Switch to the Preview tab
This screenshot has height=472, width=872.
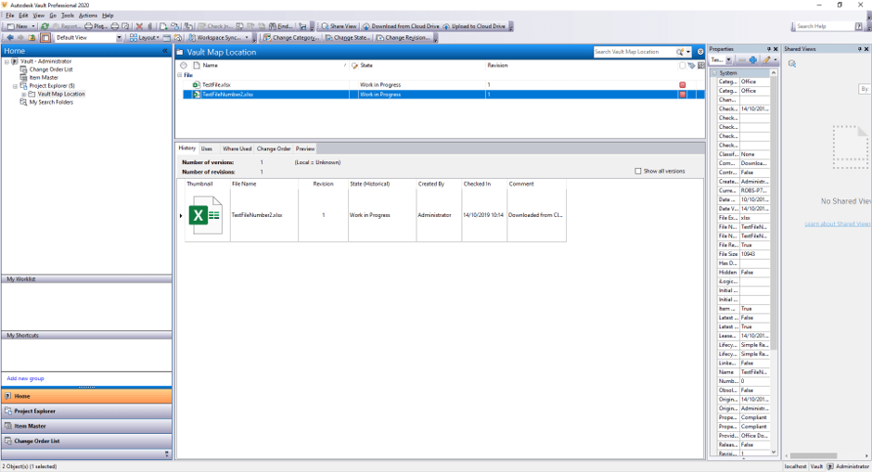pyautogui.click(x=305, y=149)
